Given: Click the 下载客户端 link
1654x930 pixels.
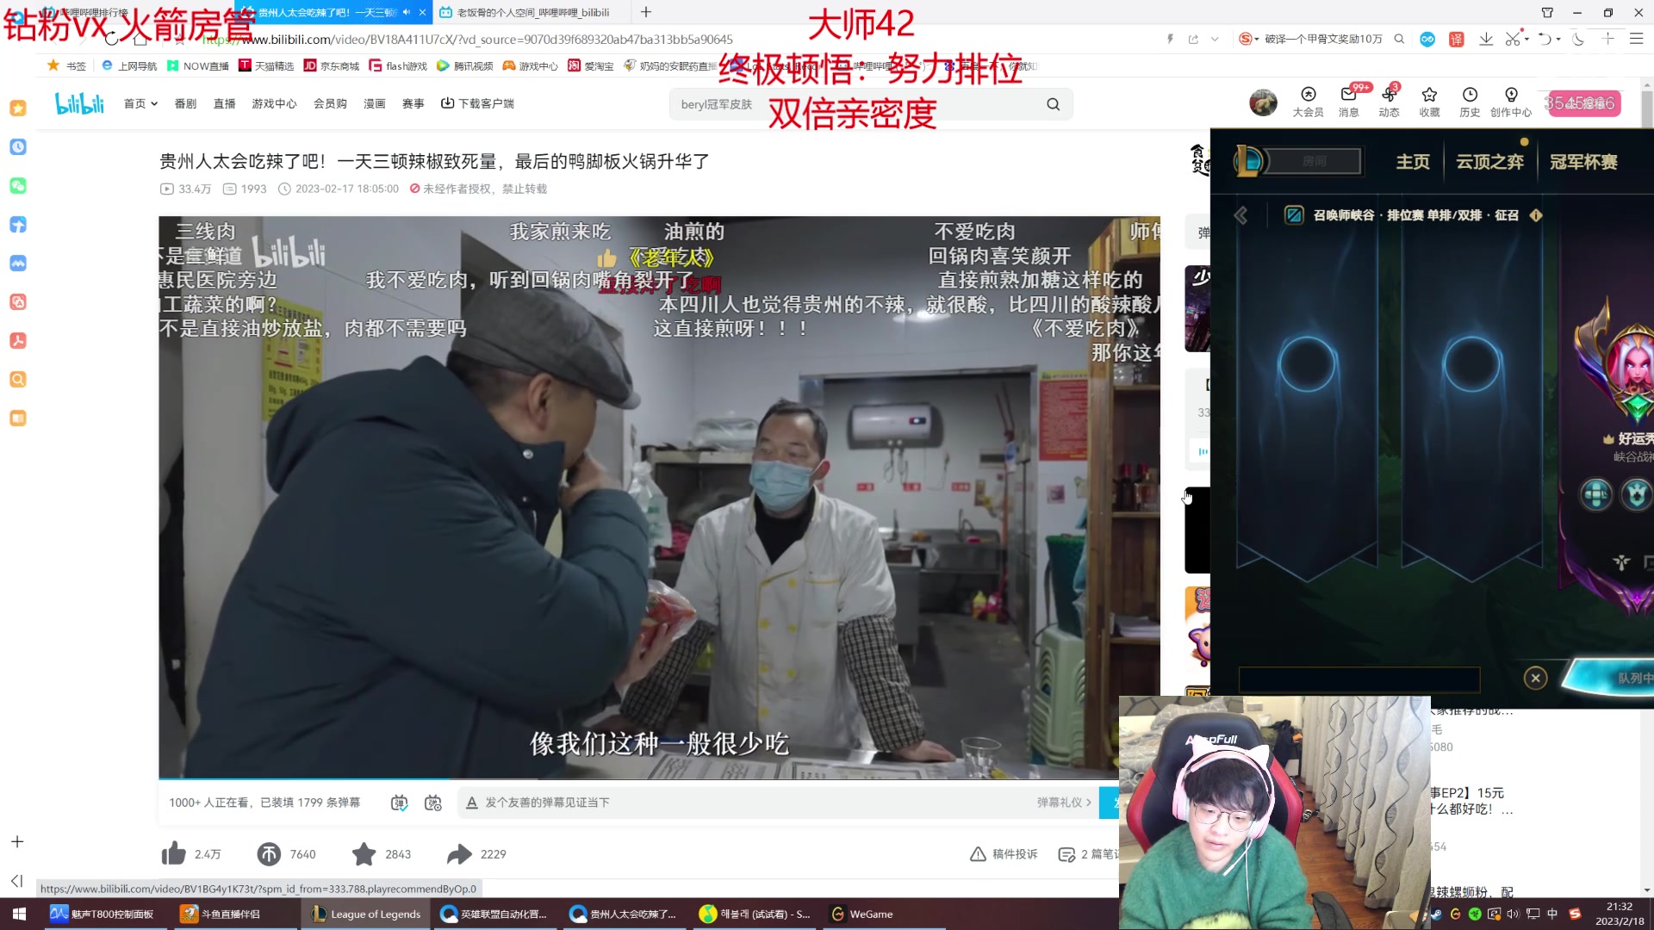Looking at the screenshot, I should (477, 103).
